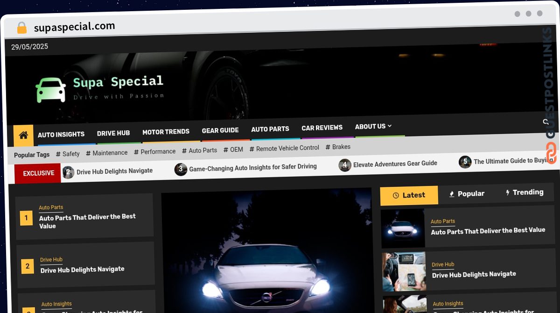The width and height of the screenshot is (560, 313).
Task: Click the Maintenance popular tag
Action: [107, 153]
